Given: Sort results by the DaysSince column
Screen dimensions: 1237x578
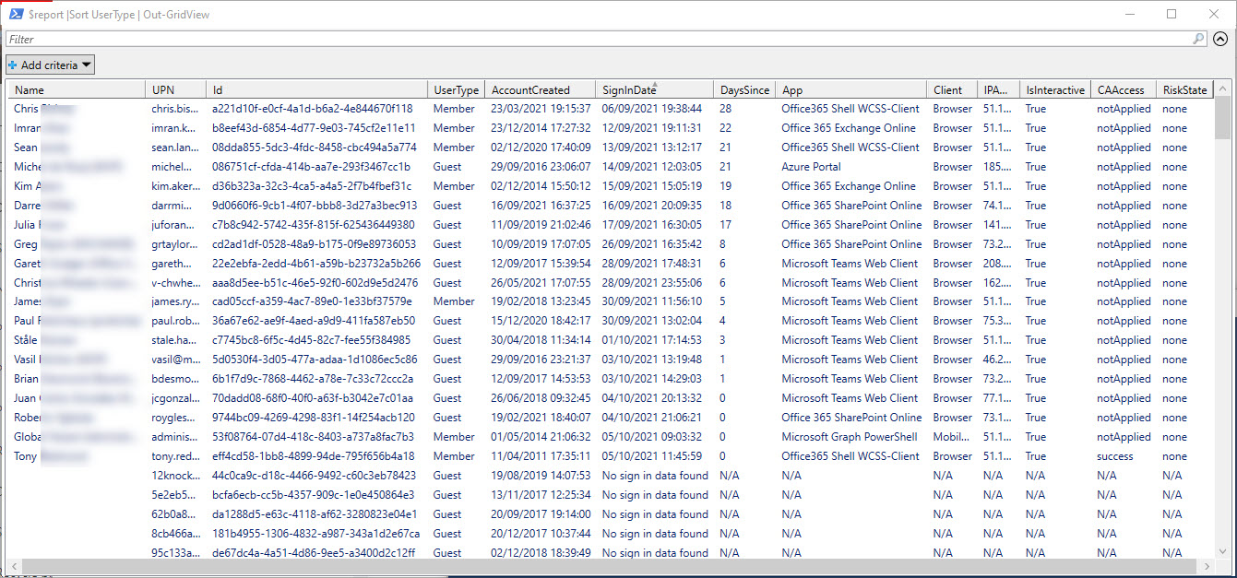Looking at the screenshot, I should point(743,89).
